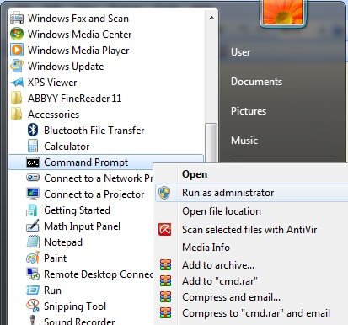Expand the ABBYY FineReader 11 folder
This screenshot has height=325, width=348.
coord(66,99)
